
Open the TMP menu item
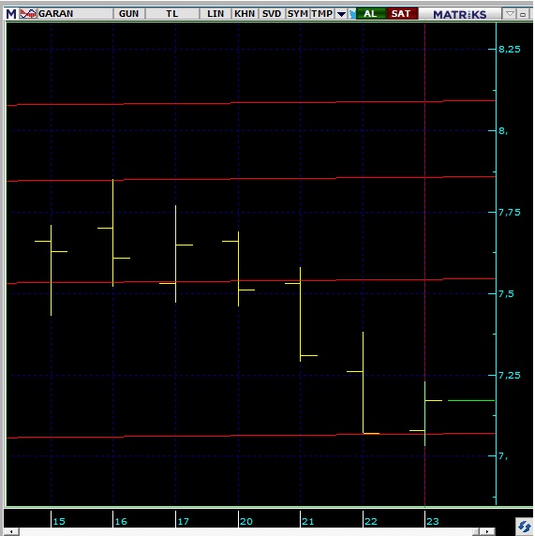click(322, 14)
